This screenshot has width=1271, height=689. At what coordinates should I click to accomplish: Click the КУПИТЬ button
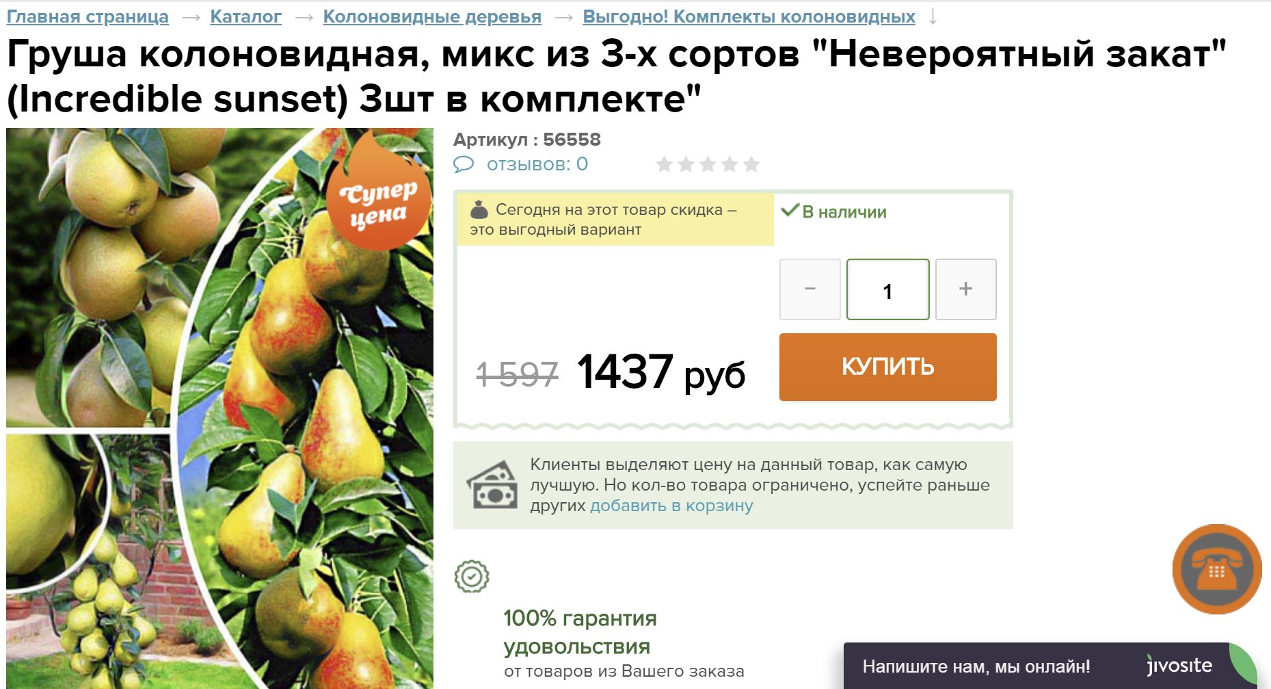(x=887, y=367)
